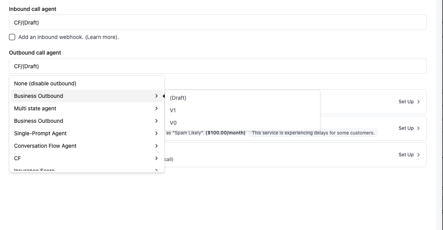Choose the (Draft) version in submenu
The height and width of the screenshot is (230, 443).
(x=178, y=98)
